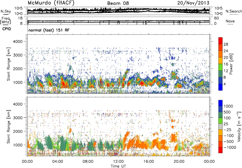Click the Nave legend label
Viewport: 242px width, 168px height.
coord(230,21)
